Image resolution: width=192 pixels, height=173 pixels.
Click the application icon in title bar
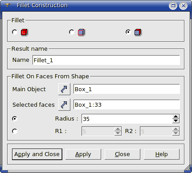[8, 5]
